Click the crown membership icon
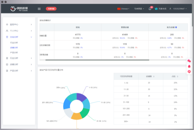 tap(156, 9)
